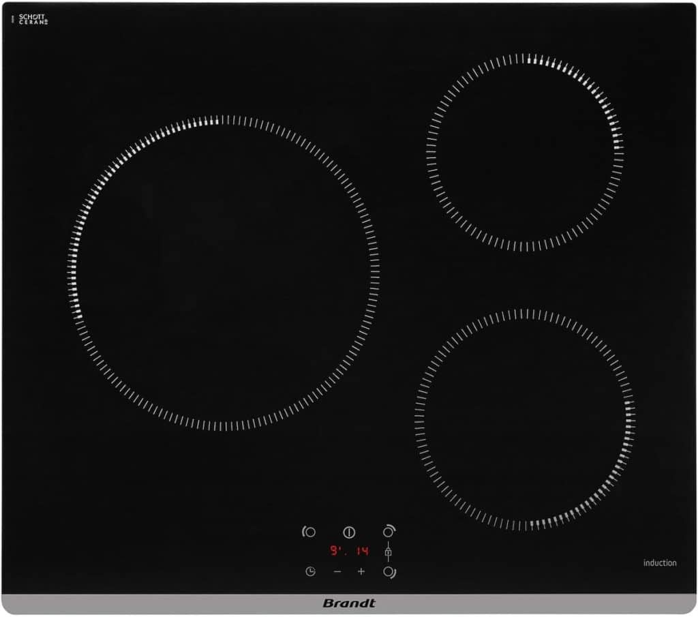
Task: Select the top-right cooking zone icon
Action: (x=389, y=531)
